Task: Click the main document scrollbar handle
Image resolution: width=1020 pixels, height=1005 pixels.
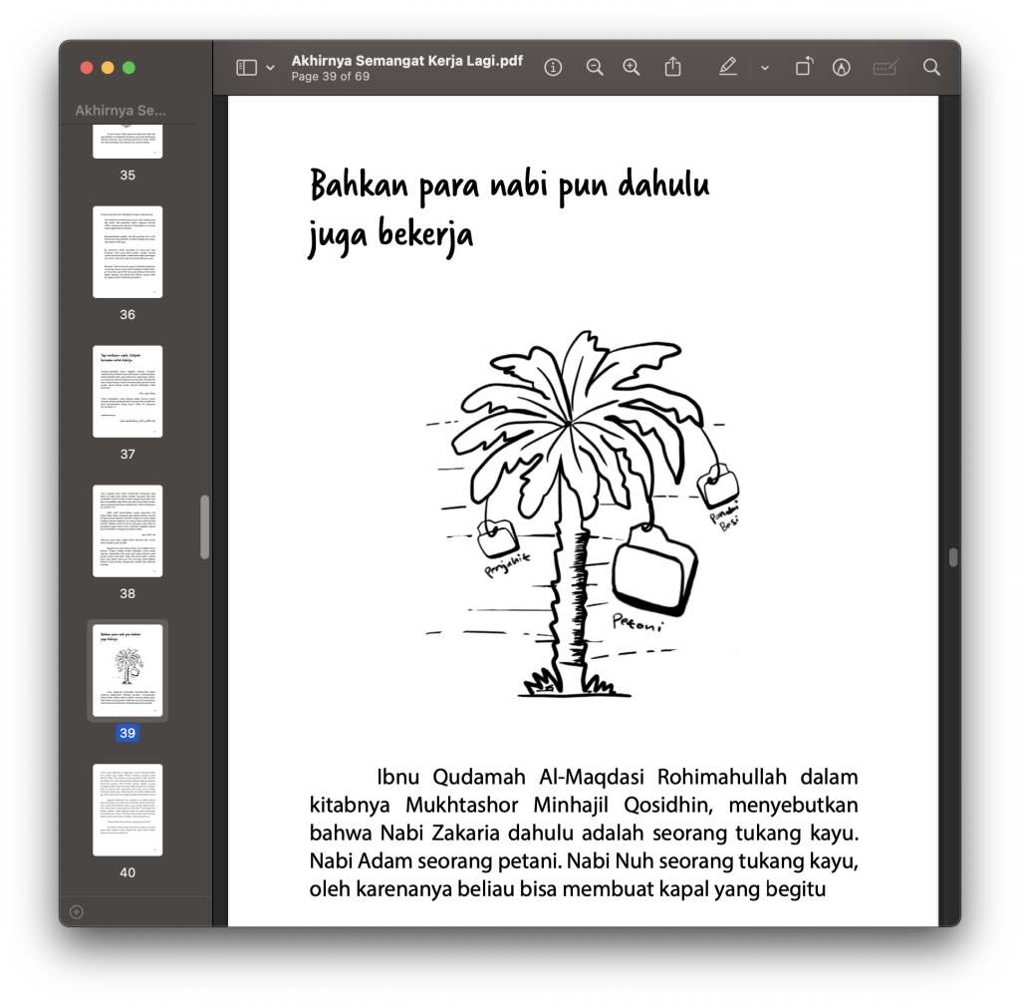Action: click(x=953, y=557)
